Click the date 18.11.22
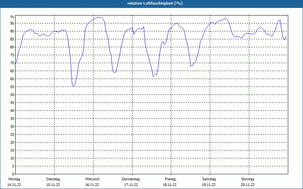This screenshot has height=189, width=303. coord(170,185)
